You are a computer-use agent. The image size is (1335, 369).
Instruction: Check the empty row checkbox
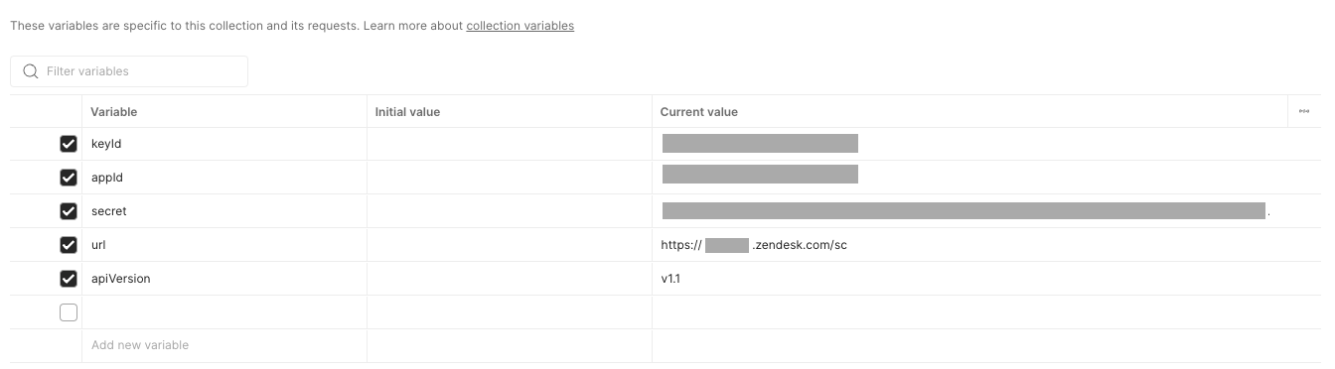coord(69,312)
